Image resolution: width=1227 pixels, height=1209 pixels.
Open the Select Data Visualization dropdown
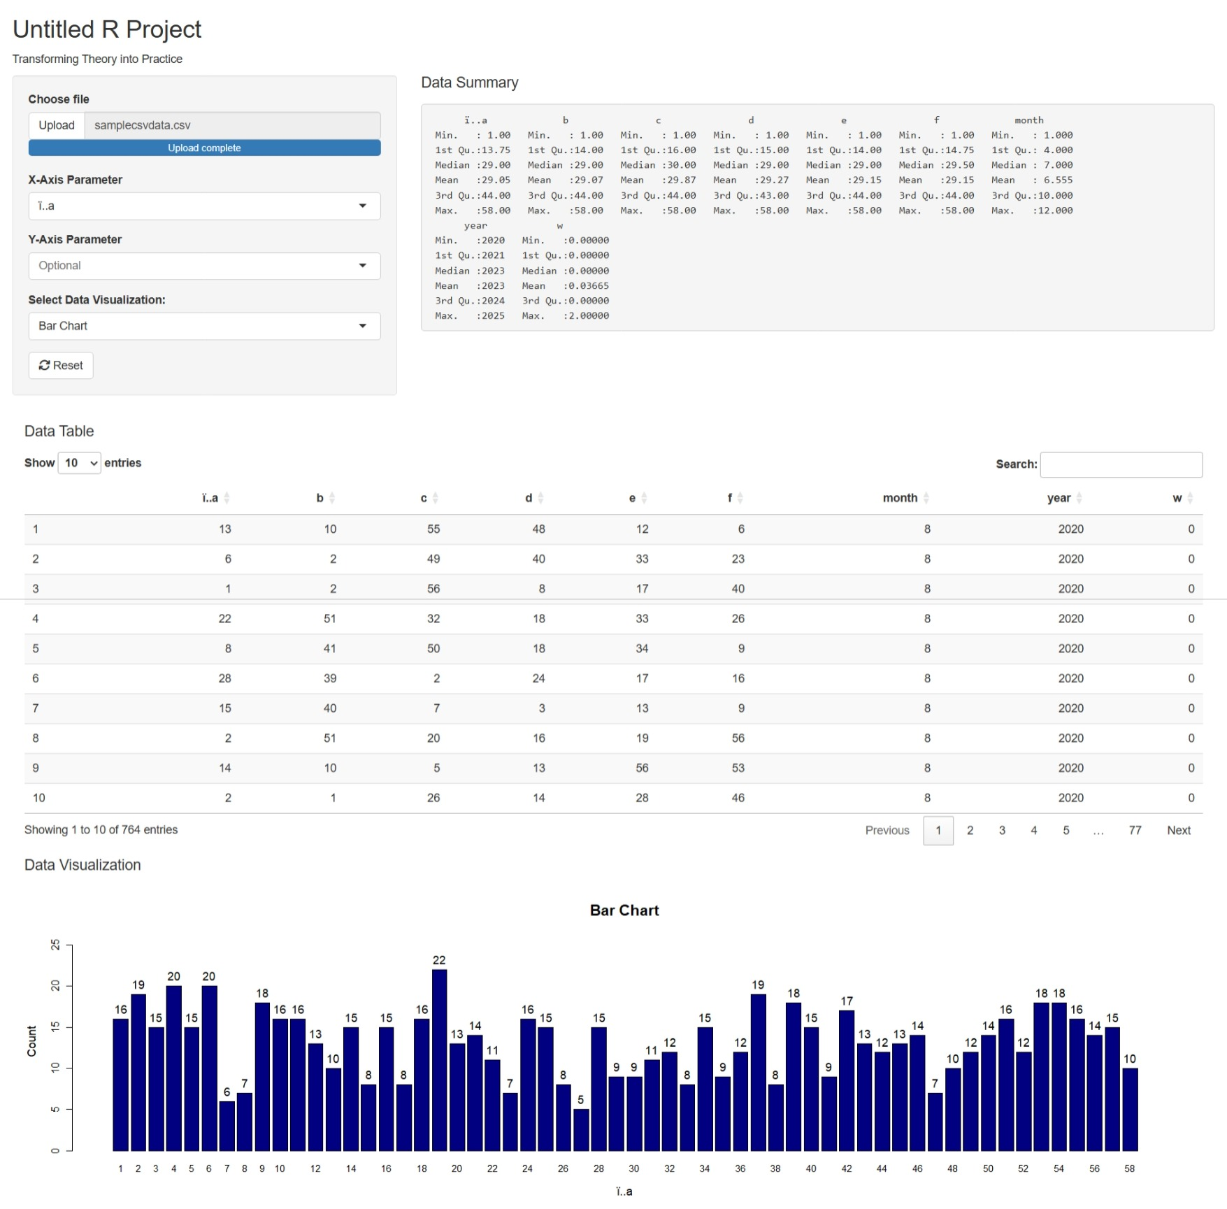(204, 326)
